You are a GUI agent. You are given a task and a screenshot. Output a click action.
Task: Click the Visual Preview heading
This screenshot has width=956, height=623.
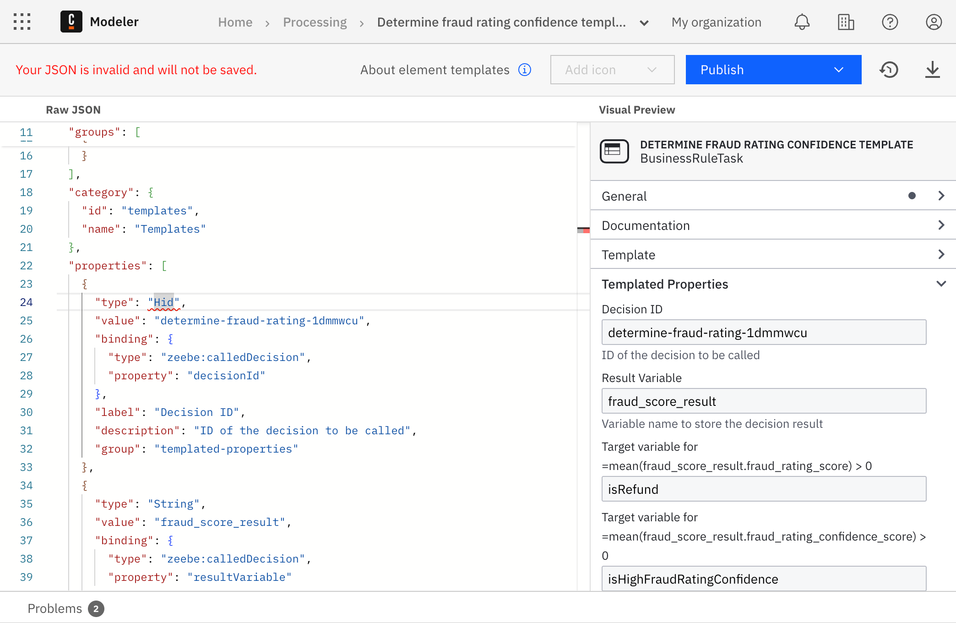(637, 110)
